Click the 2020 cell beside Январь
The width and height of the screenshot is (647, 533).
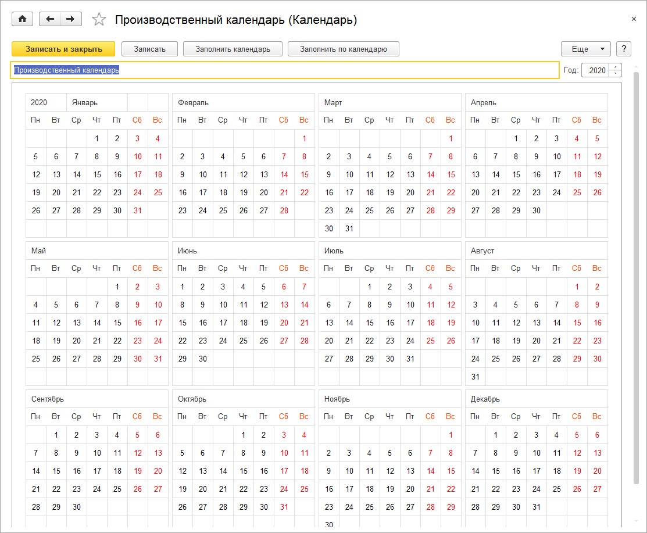46,102
